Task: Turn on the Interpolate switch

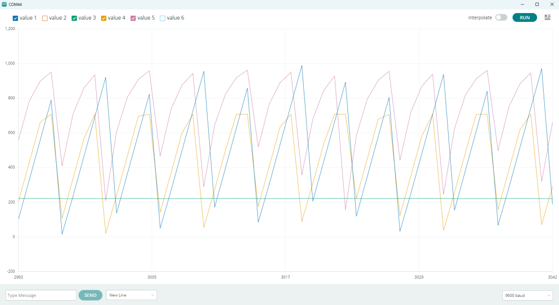Action: pos(501,17)
